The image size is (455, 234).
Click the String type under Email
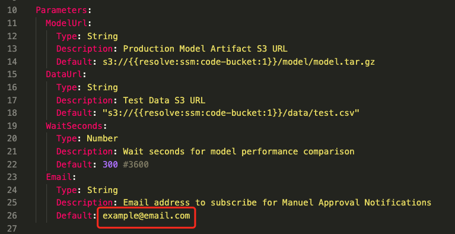coord(103,190)
